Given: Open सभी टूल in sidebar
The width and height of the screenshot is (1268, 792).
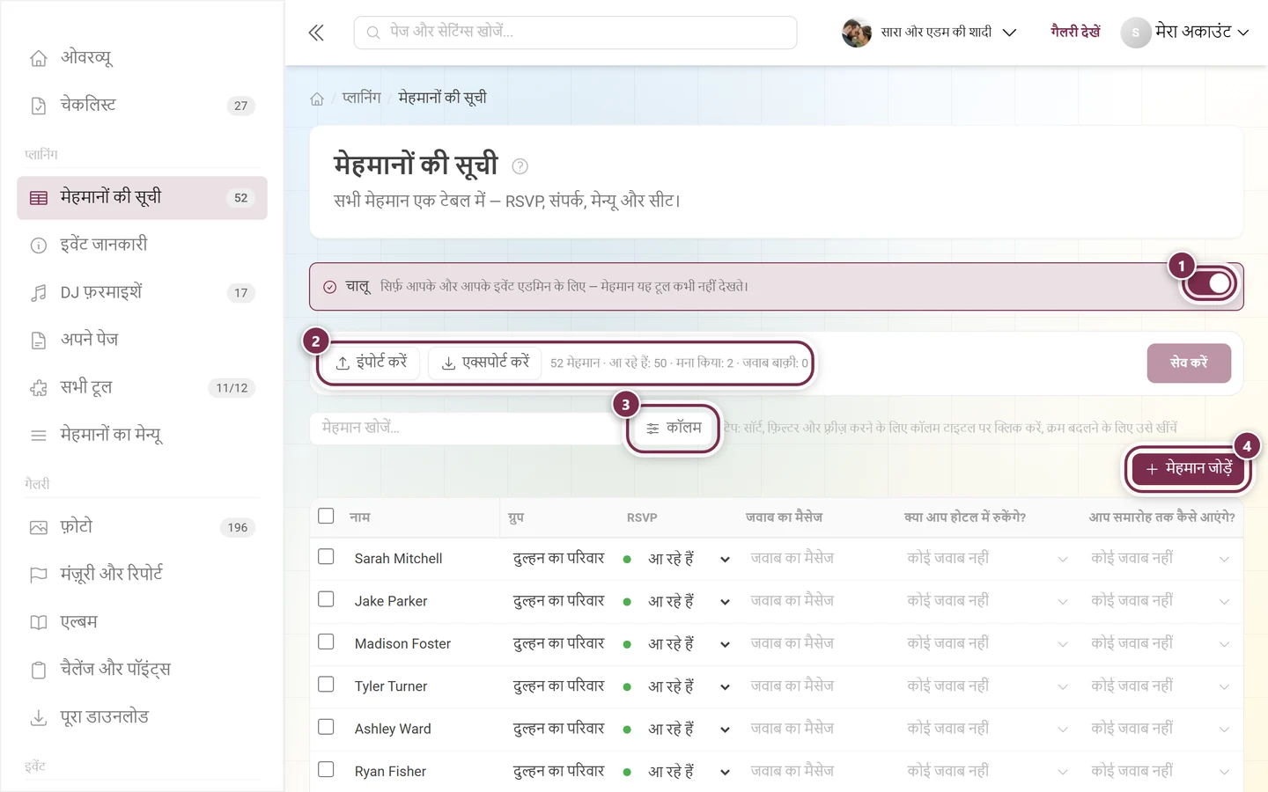Looking at the screenshot, I should click(142, 388).
